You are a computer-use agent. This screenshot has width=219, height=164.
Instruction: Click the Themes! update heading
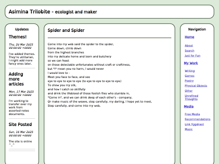click(17, 37)
